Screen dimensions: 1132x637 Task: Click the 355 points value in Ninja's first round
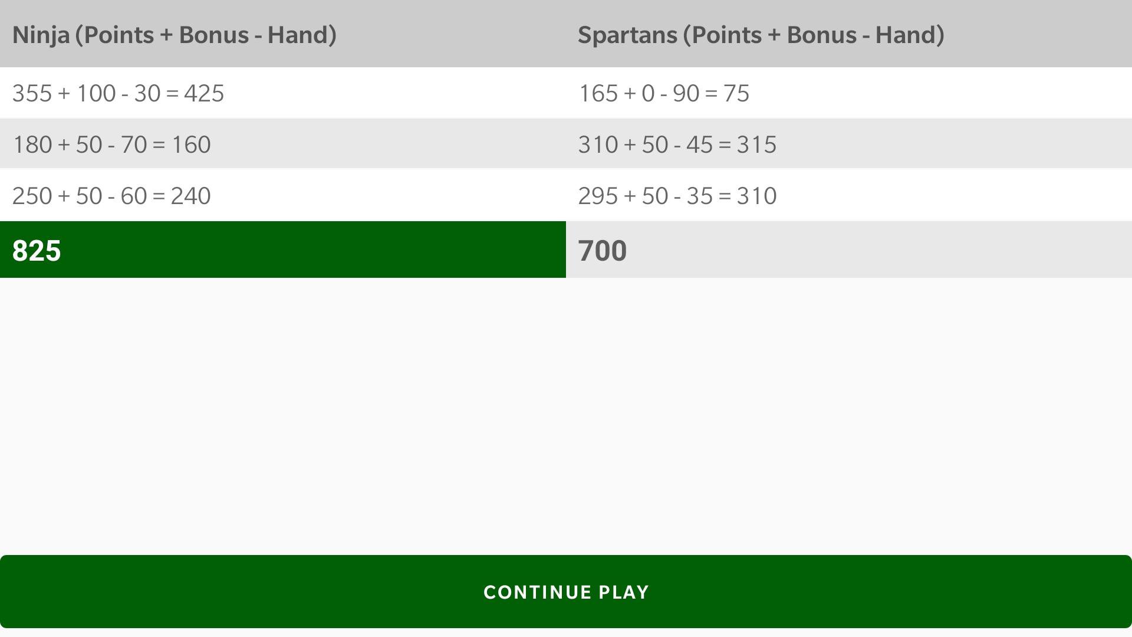32,93
